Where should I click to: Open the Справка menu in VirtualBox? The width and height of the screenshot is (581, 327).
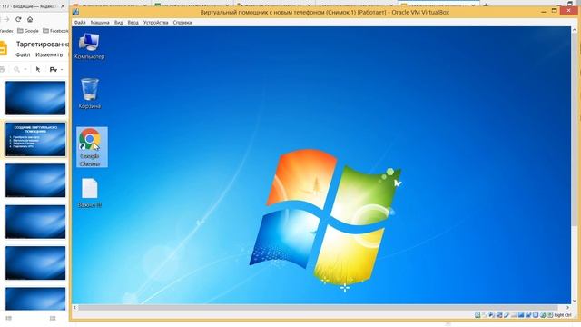pos(182,22)
